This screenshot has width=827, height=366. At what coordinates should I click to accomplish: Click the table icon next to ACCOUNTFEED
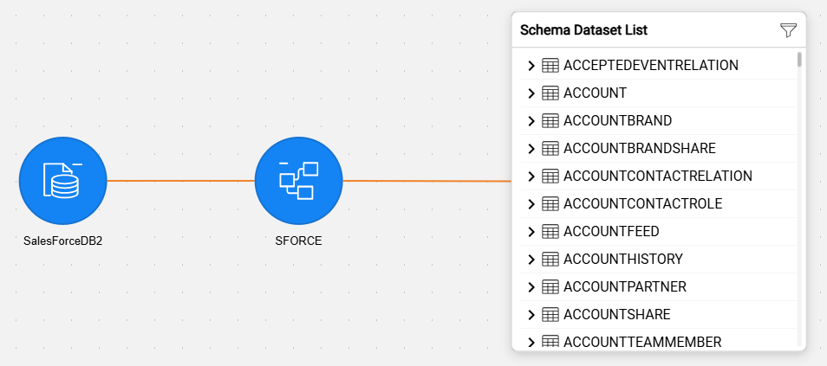(550, 232)
